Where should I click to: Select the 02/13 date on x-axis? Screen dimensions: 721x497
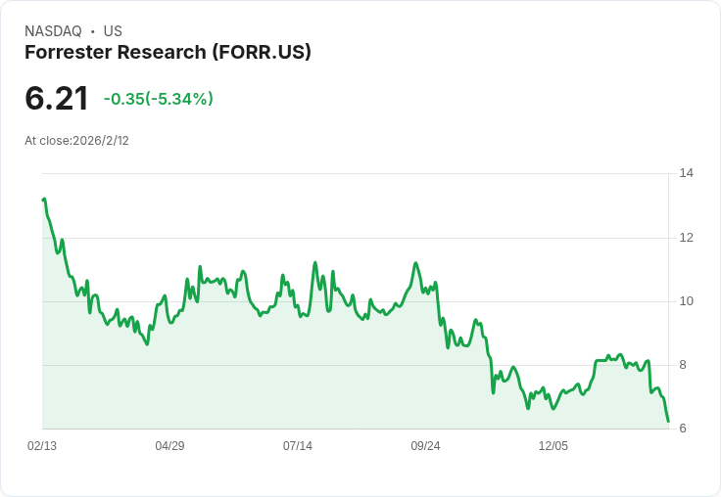tap(42, 446)
